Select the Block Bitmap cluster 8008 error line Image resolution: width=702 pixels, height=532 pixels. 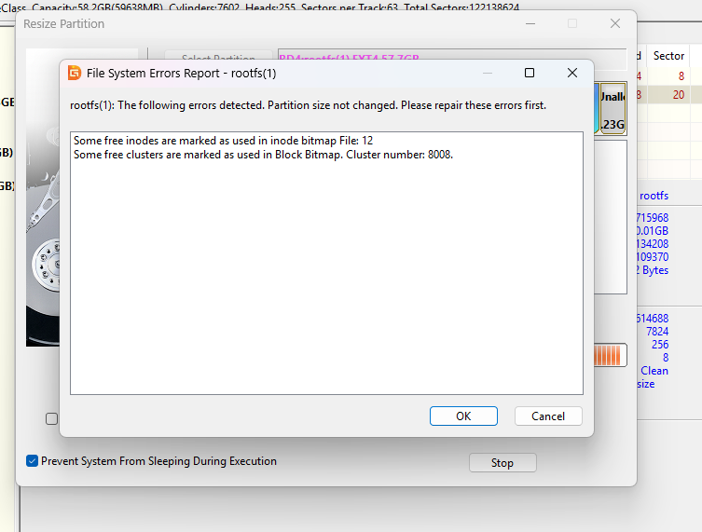coord(263,155)
